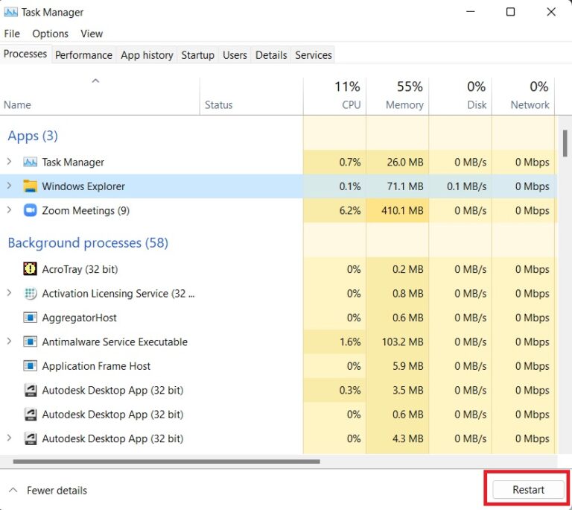Click the 0.1 MB/s disk cell

tap(460, 186)
